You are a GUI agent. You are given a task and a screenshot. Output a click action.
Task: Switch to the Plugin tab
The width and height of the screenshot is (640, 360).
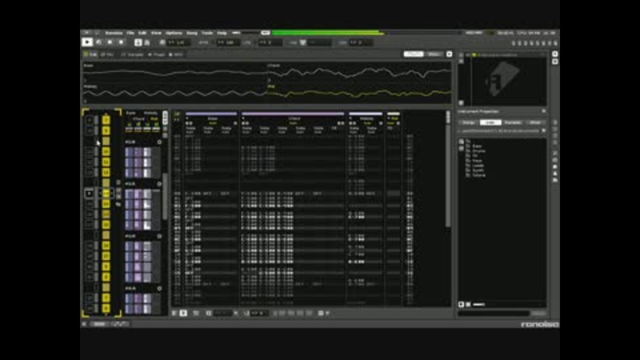tap(157, 54)
